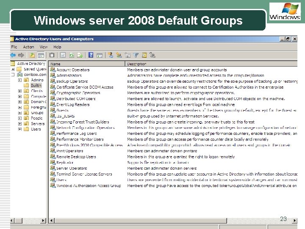Viewport: 305px width, 229px height.
Task: Expand the Servers tree node
Action: 20,124
